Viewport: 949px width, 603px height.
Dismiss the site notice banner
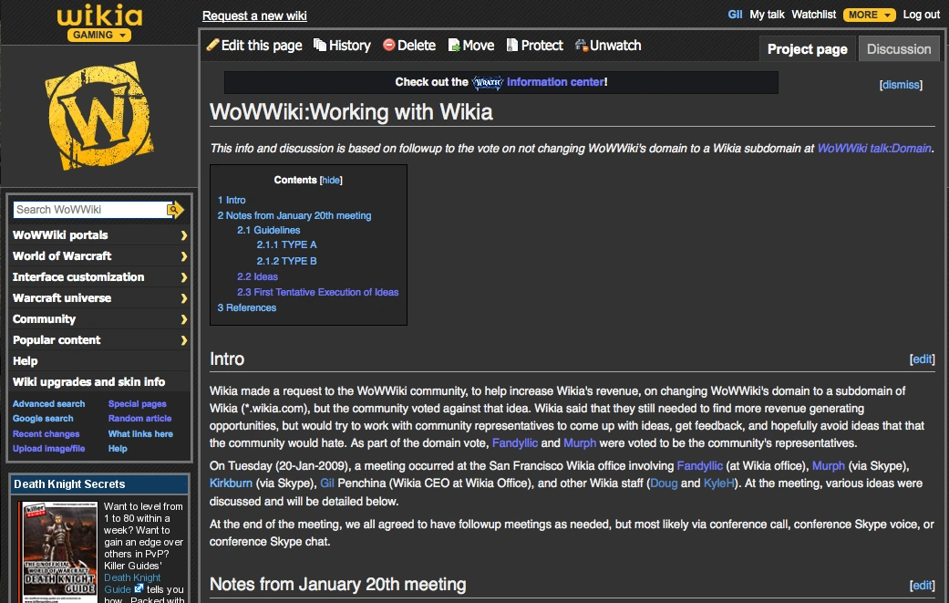point(901,85)
